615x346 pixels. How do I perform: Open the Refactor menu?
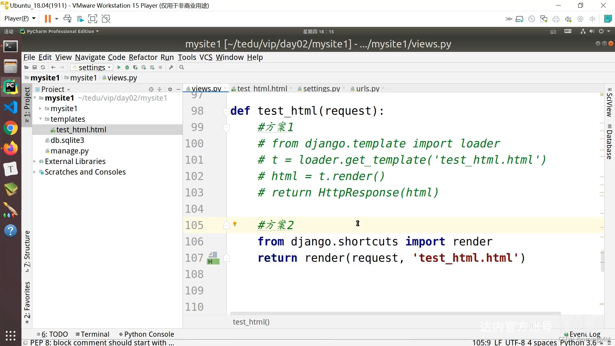(x=143, y=57)
